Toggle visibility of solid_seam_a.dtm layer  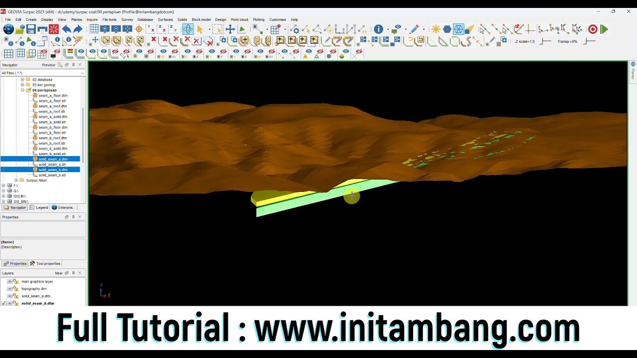[x=9, y=296]
